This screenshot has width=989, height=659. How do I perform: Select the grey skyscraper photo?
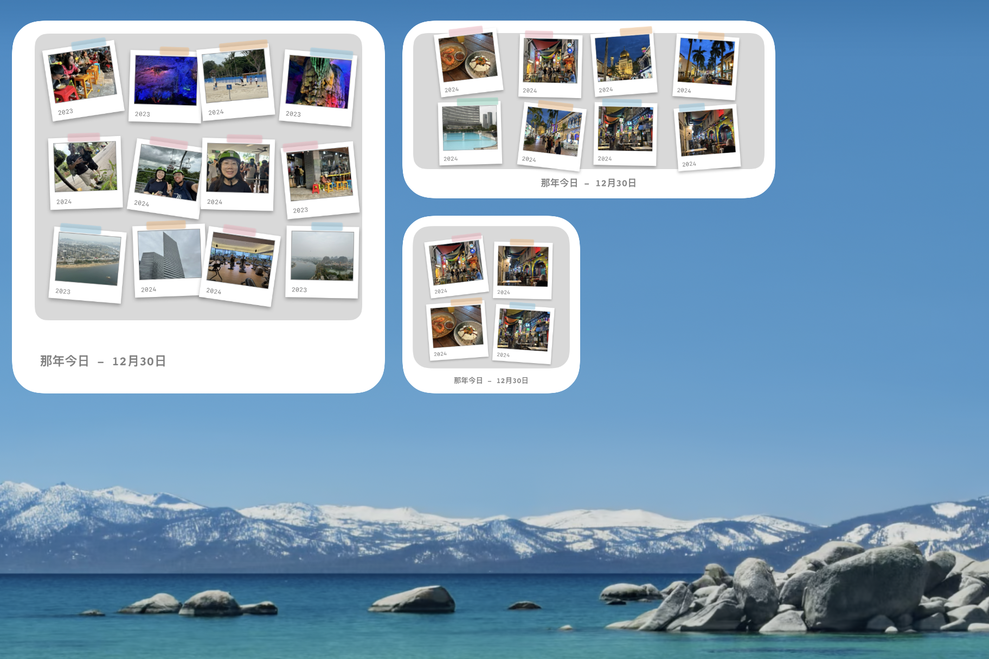169,255
